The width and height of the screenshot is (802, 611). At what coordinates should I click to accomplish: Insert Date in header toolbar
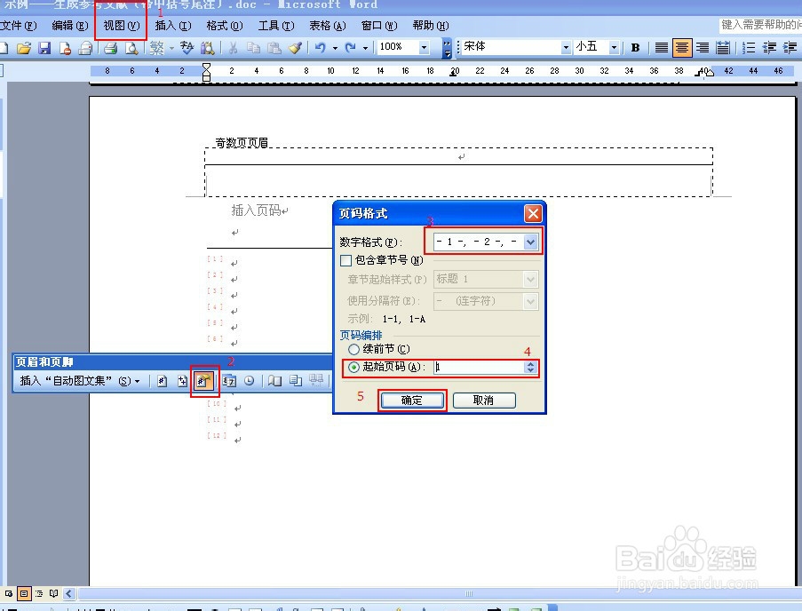click(x=229, y=381)
